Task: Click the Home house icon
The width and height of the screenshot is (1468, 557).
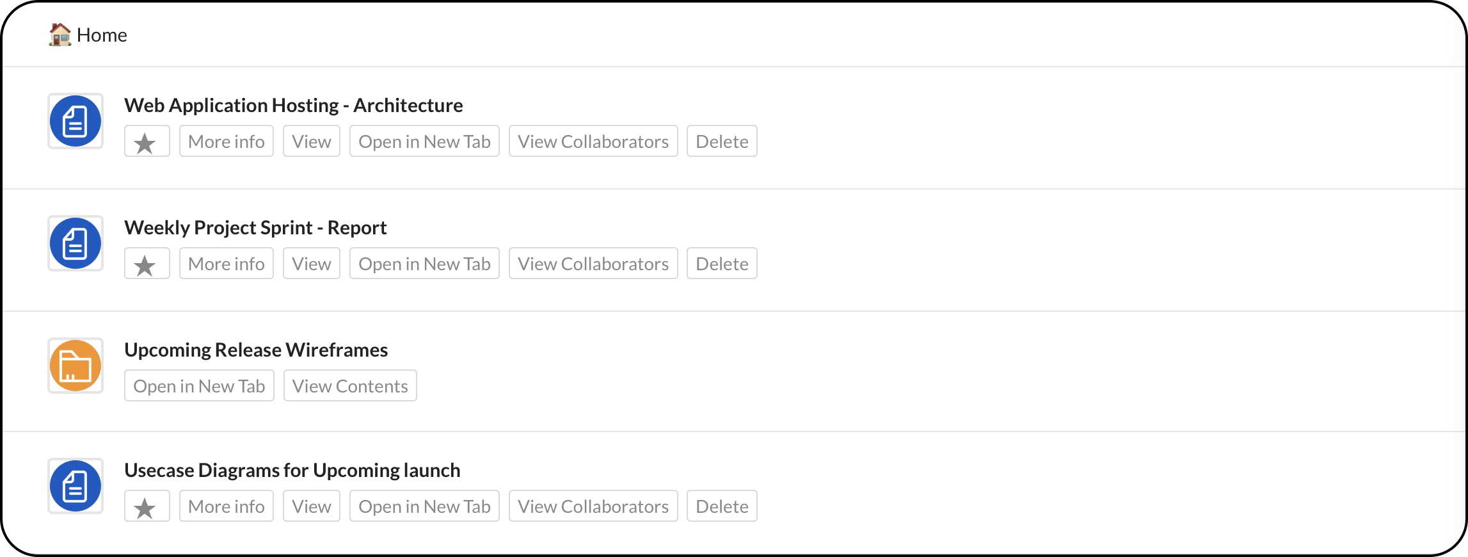Action: (x=60, y=35)
